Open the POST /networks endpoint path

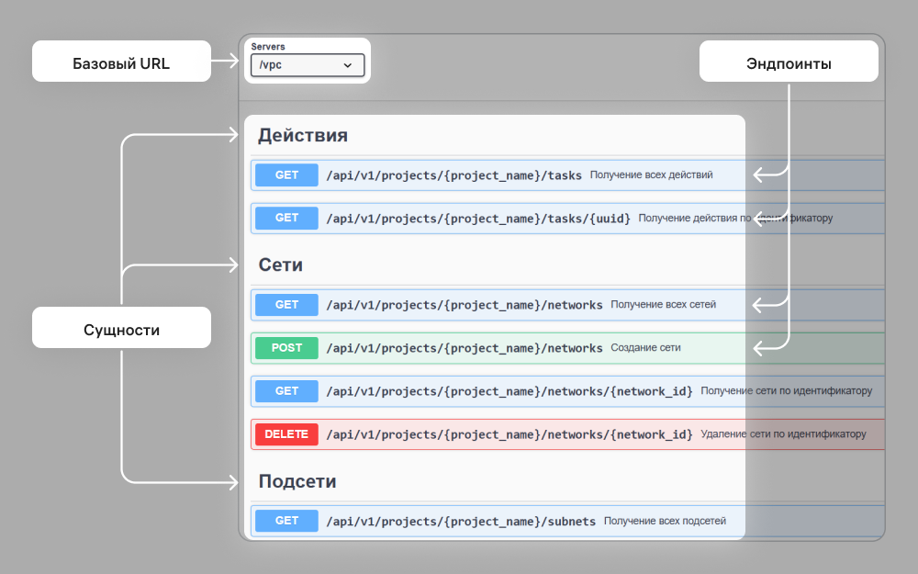[465, 348]
